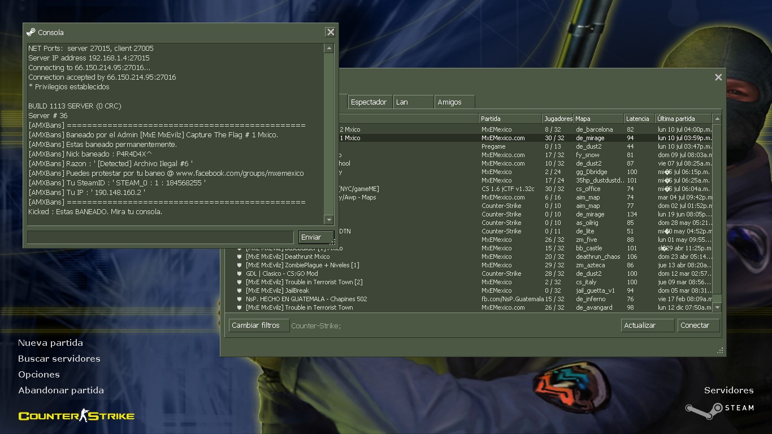Sort servers by the Latencia column
The image size is (772, 434).
tap(639, 119)
